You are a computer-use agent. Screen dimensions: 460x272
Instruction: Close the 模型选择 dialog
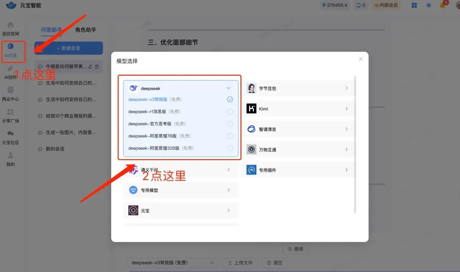coord(361,59)
